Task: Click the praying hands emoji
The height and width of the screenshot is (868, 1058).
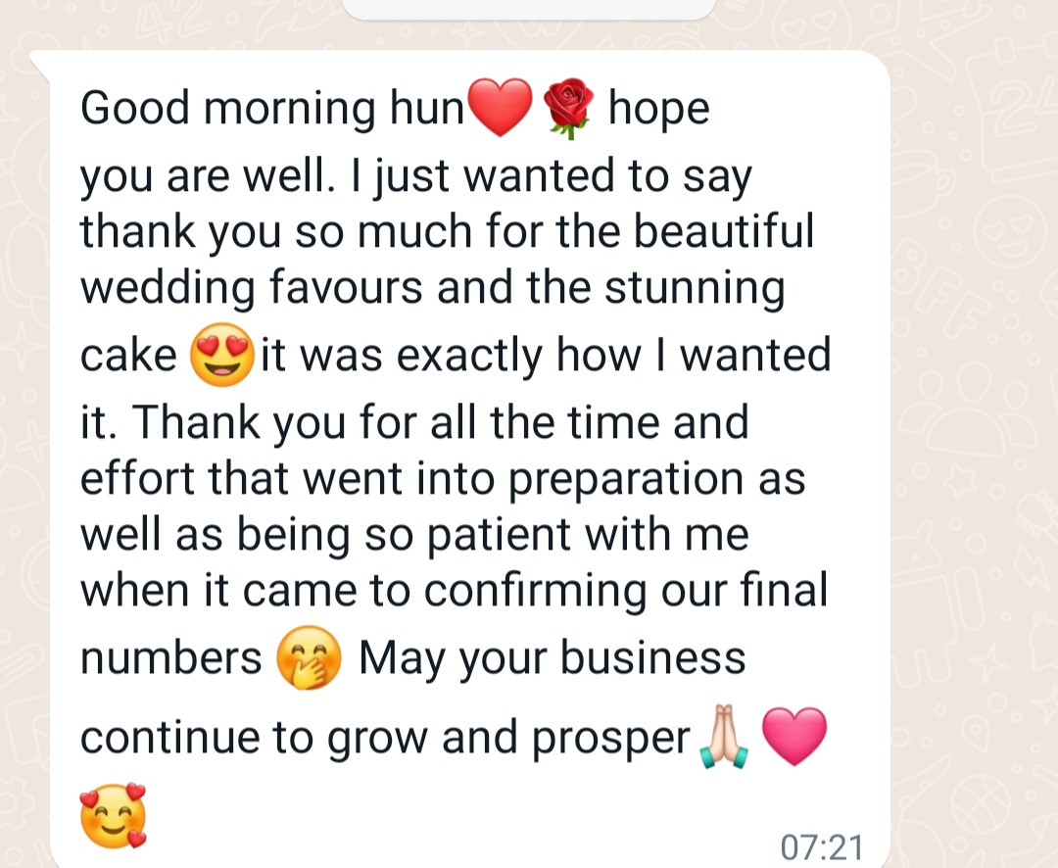Action: click(x=724, y=737)
